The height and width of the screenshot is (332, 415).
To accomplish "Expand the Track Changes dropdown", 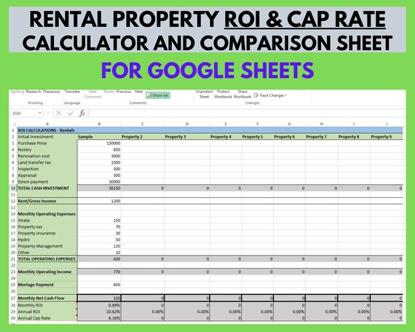I will [x=286, y=95].
